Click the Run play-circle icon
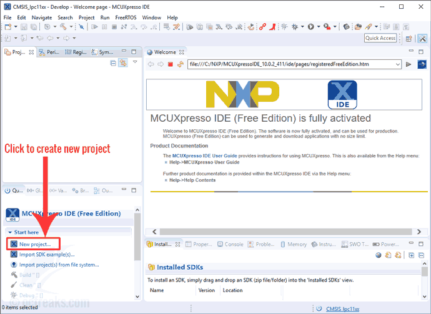The height and width of the screenshot is (314, 431). [310, 27]
